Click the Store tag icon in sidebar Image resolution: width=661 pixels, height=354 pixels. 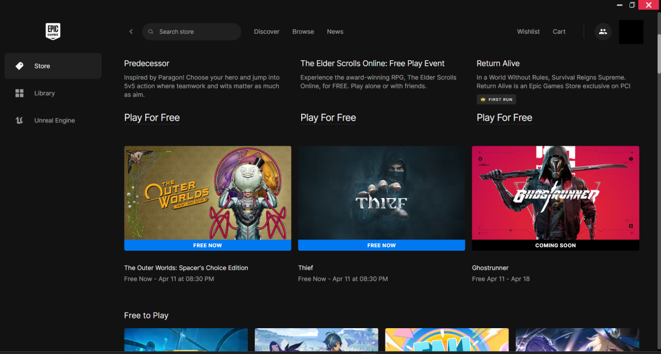click(20, 66)
